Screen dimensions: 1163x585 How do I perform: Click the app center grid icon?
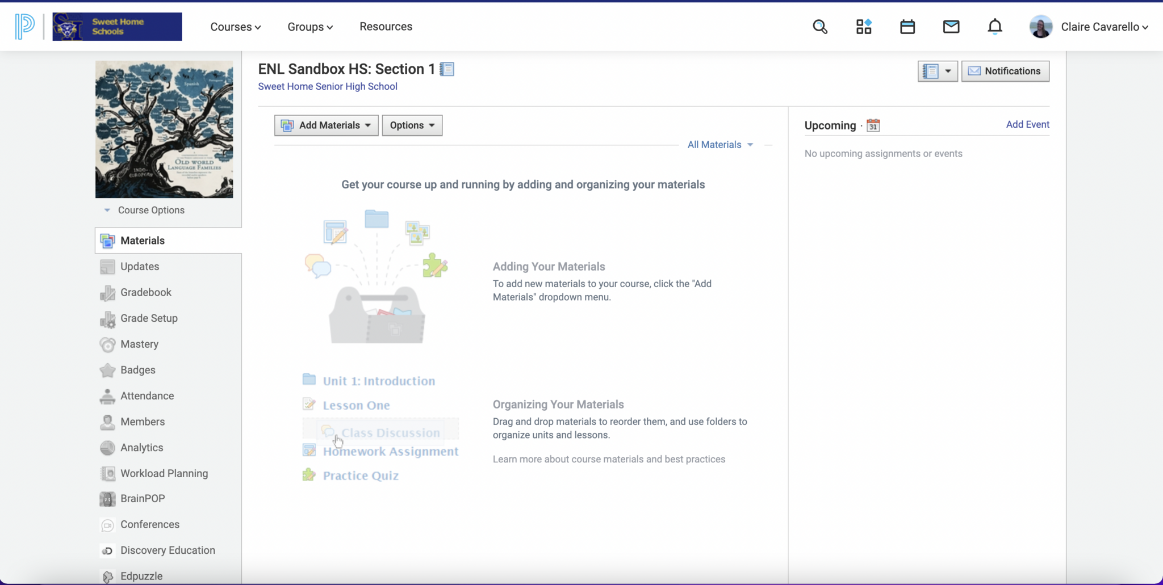point(863,27)
